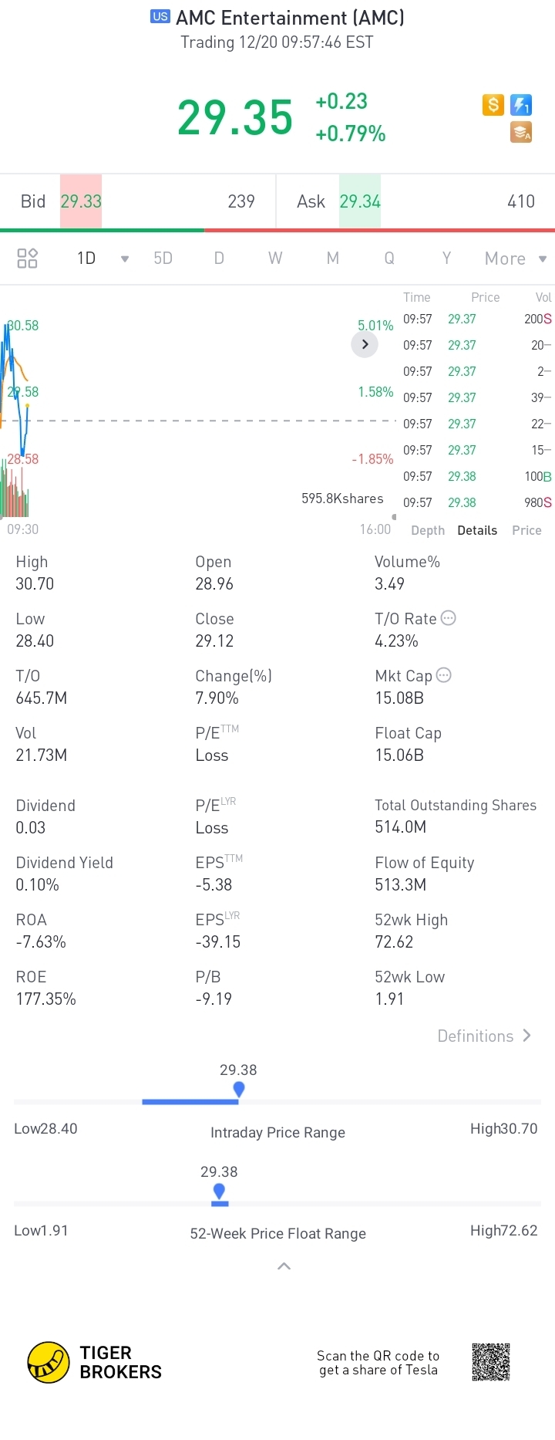The width and height of the screenshot is (555, 1440).
Task: Tap the brown stacked coins icon
Action: pyautogui.click(x=522, y=132)
